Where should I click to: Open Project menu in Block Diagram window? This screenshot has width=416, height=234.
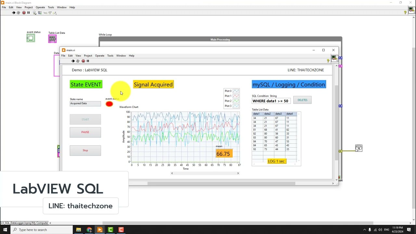(29, 7)
